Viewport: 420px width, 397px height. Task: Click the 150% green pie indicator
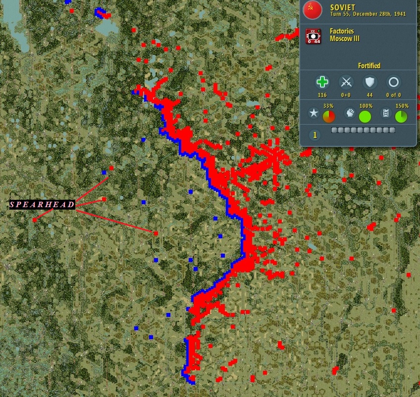[401, 117]
